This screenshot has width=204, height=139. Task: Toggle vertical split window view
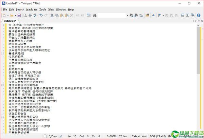pyautogui.click(x=188, y=15)
